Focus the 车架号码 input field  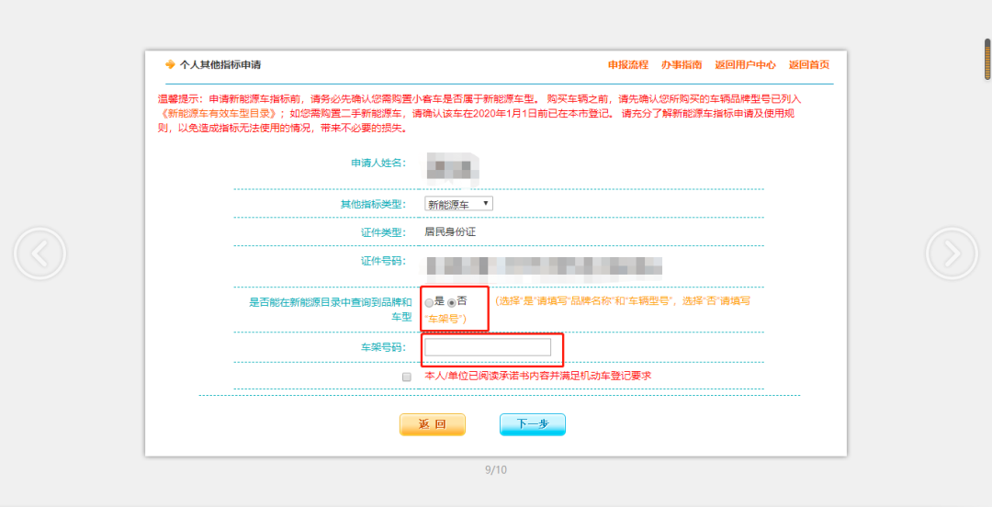click(488, 347)
